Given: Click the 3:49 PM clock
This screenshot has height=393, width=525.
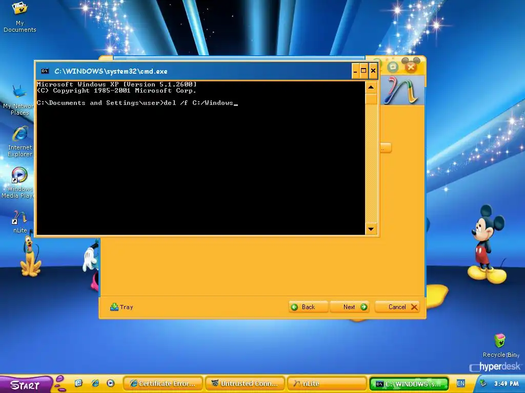Looking at the screenshot, I should click(506, 384).
